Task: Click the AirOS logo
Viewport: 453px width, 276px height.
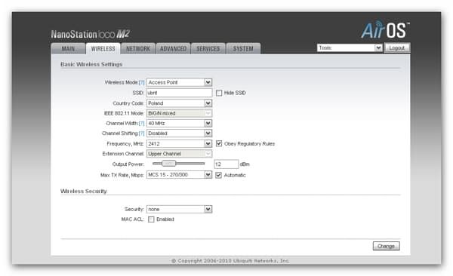Action: tap(385, 29)
